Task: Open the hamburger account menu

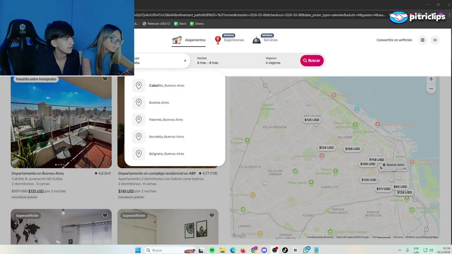Action: 435,40
